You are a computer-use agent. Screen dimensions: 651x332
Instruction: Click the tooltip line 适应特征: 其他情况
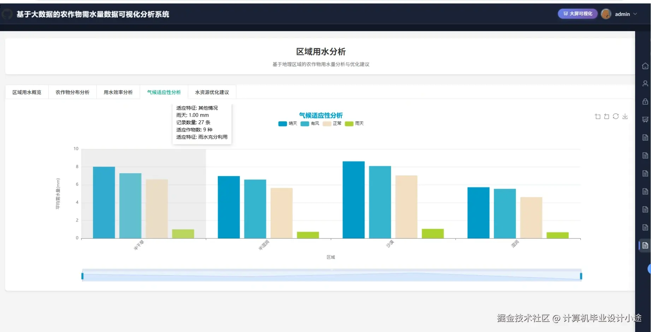[197, 108]
